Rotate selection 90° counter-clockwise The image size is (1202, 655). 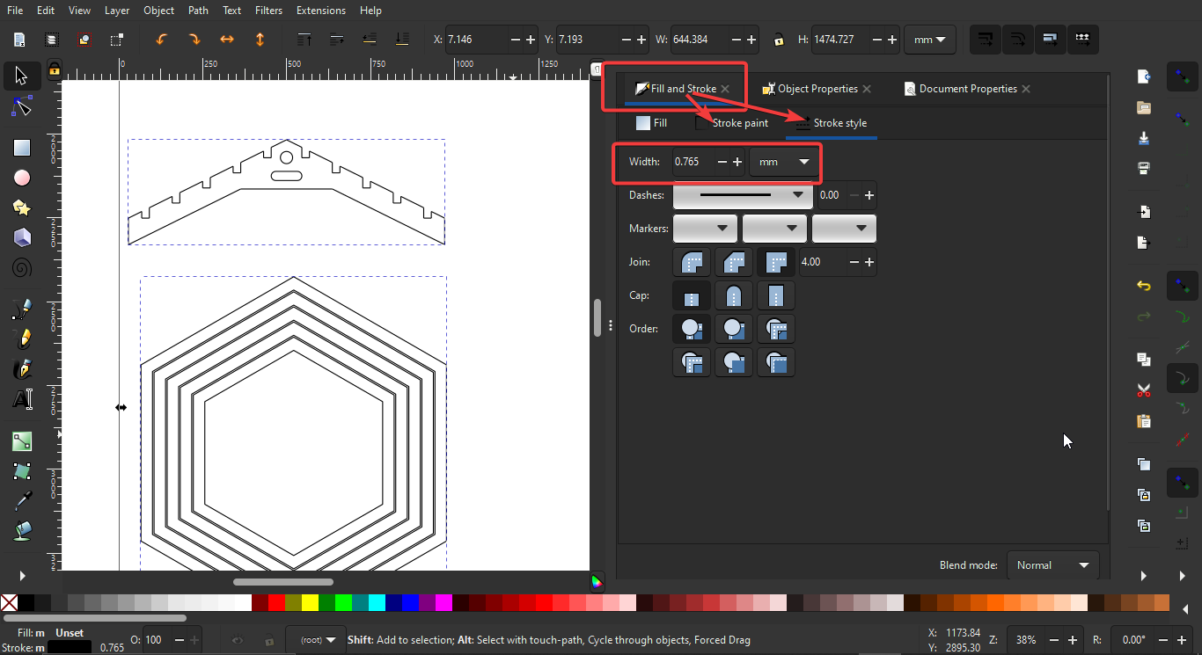(161, 40)
